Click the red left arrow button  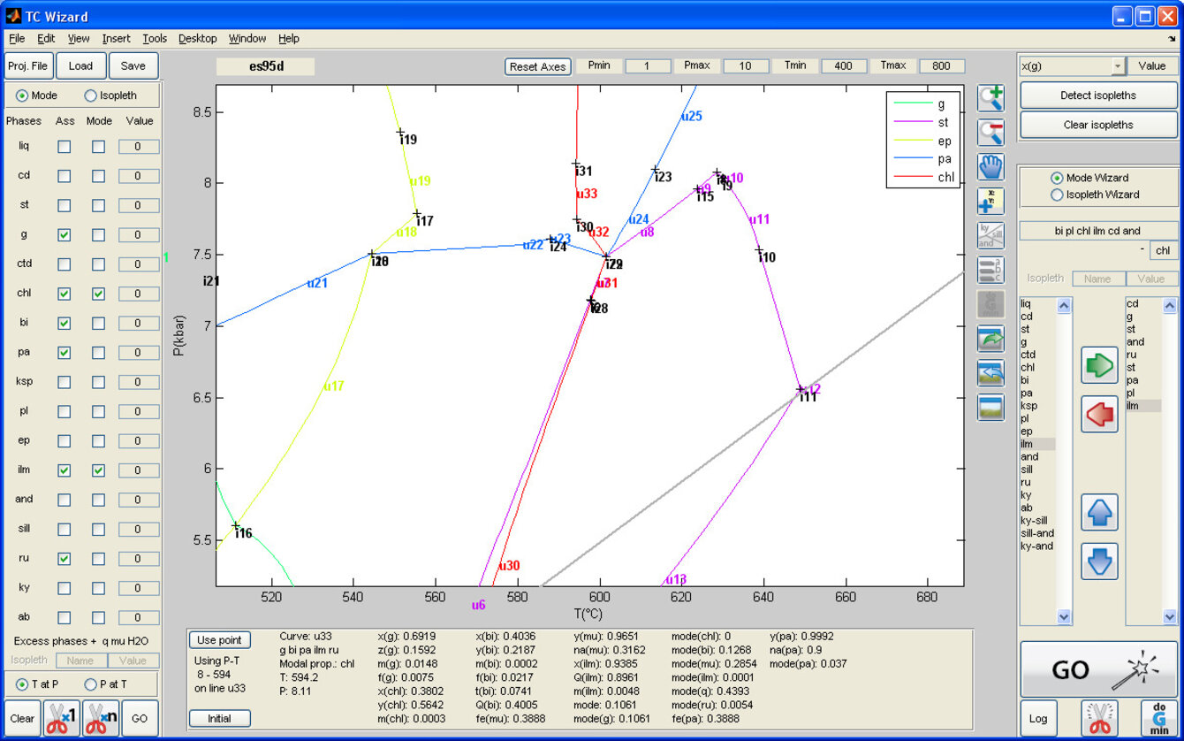coord(1099,414)
